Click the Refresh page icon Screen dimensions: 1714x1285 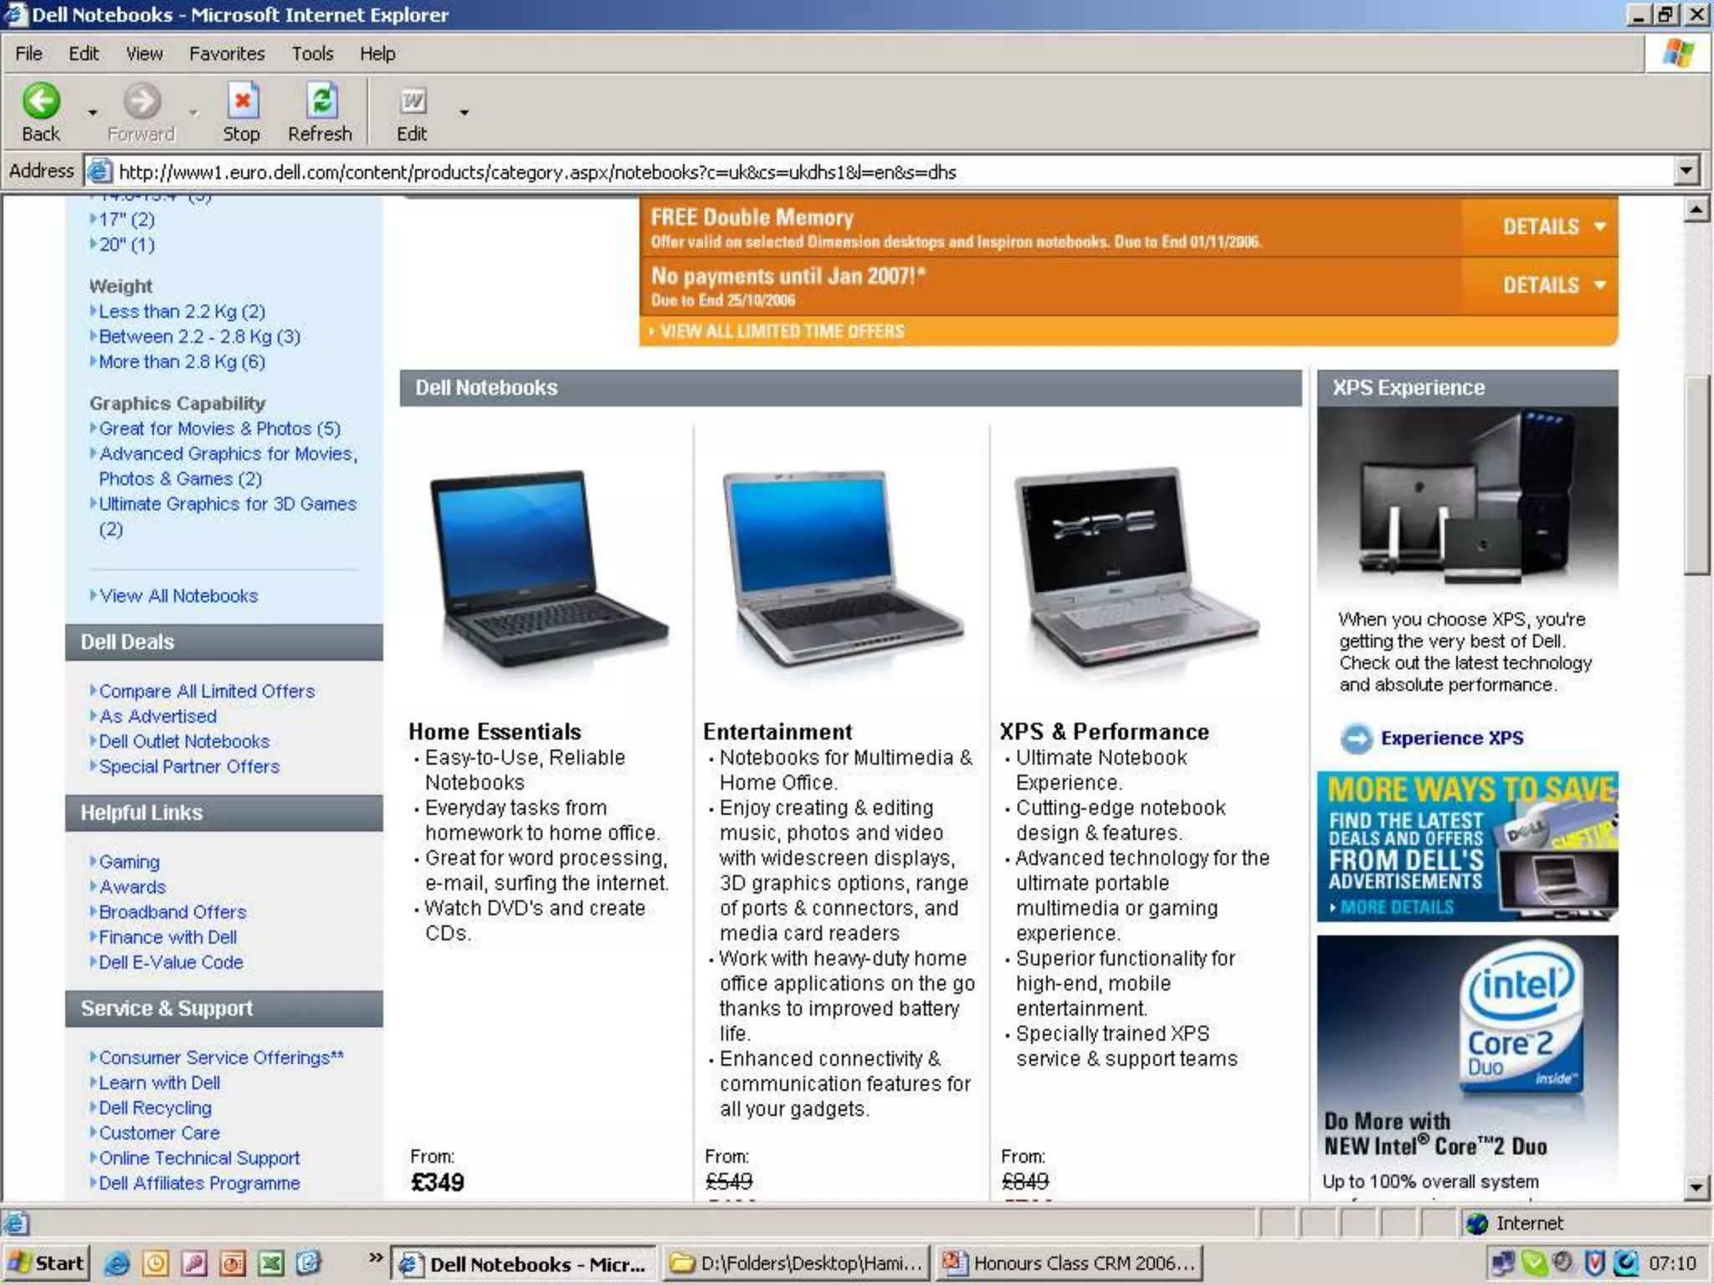pos(321,101)
